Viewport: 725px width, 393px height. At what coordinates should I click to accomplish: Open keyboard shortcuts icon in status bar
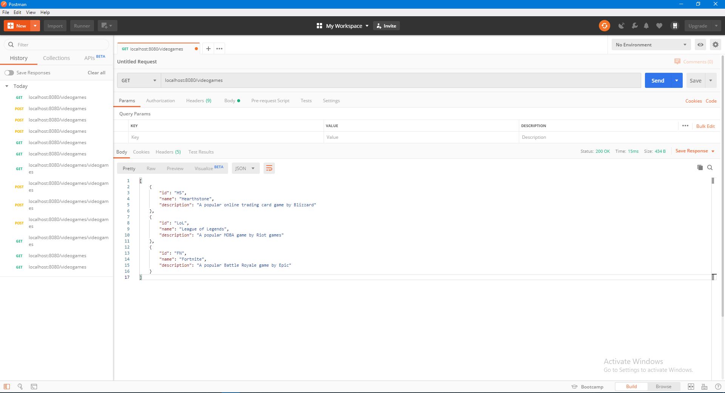[704, 387]
